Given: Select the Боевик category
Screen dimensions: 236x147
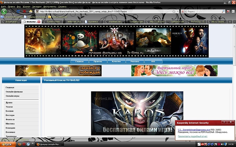Looking at the screenshot, I should coord(21,111).
